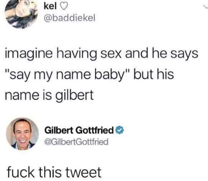The width and height of the screenshot is (208, 181).
Task: Click the word "gilbert" ending kel's tweet
Action: [x=75, y=96]
